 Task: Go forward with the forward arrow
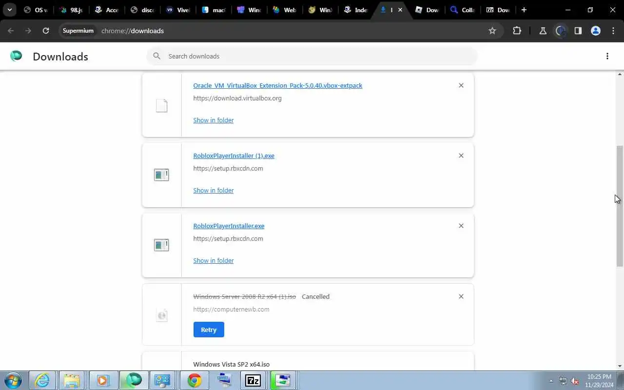(x=28, y=31)
